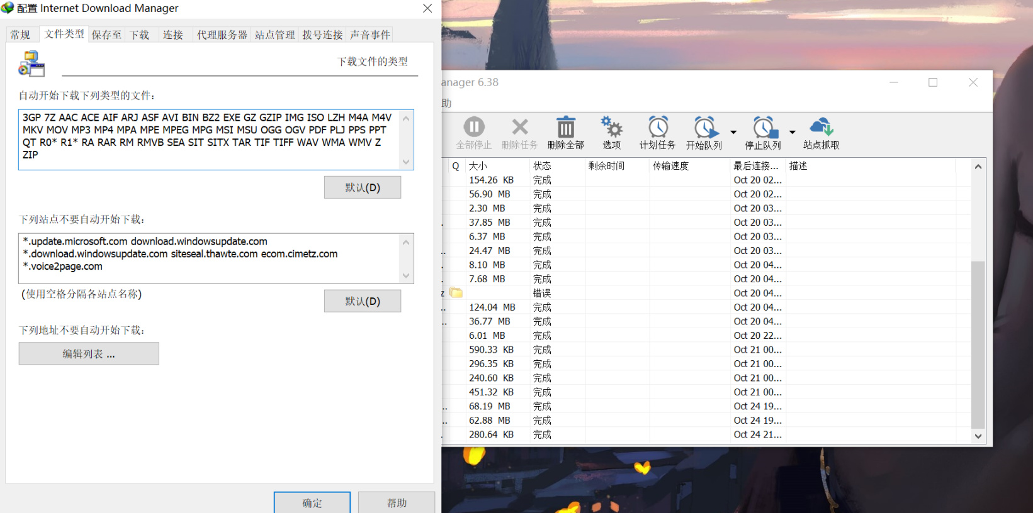Click the 停止队列 (Stop Queue) icon
1033x513 pixels.
(x=764, y=127)
